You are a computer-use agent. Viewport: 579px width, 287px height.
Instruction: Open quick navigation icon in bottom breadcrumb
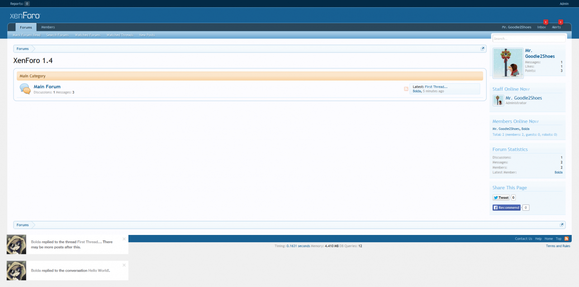point(562,225)
